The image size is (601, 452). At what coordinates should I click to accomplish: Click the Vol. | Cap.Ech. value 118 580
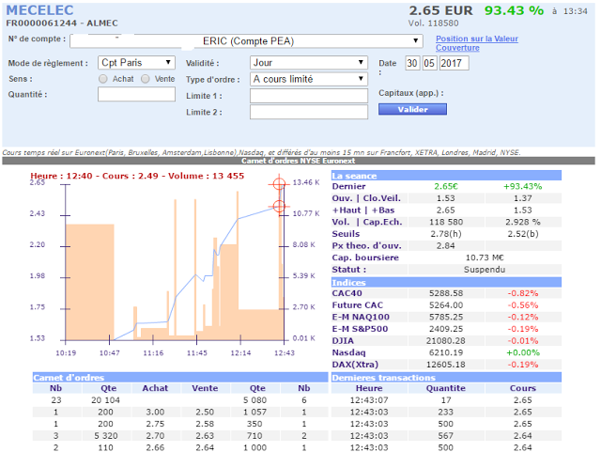pyautogui.click(x=446, y=222)
